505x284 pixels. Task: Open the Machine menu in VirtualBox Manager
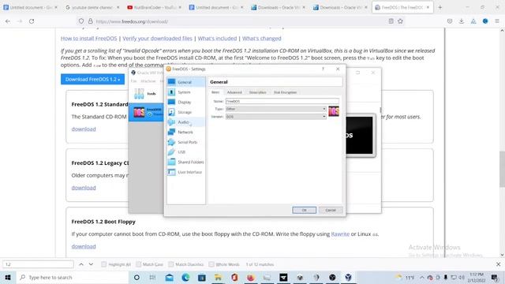(x=148, y=81)
